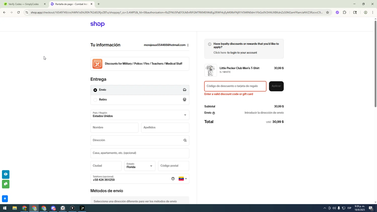Click the blue eye icon on left edge

coord(6,174)
